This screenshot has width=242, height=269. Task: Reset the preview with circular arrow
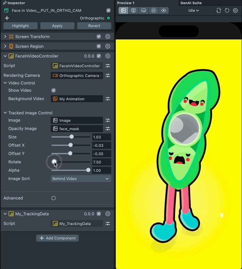click(x=227, y=10)
